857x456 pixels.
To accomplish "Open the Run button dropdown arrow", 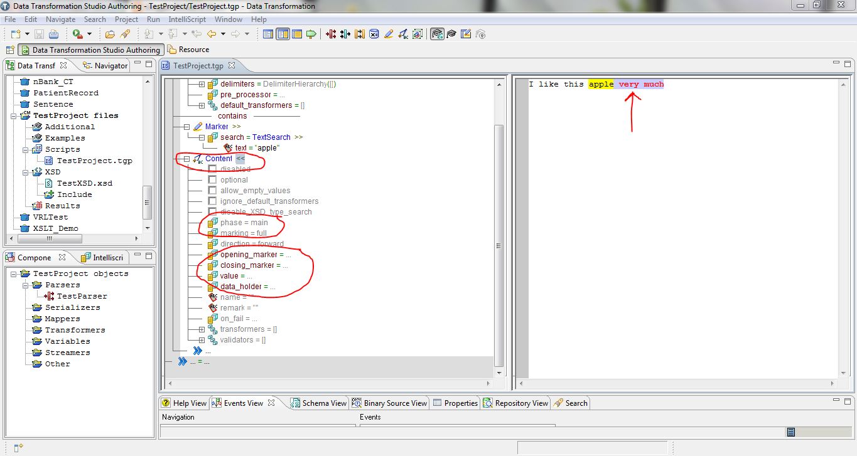I will [x=89, y=34].
